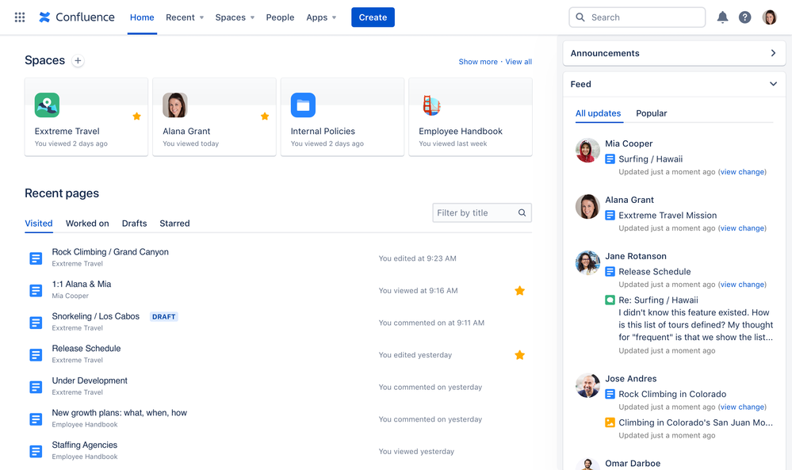The width and height of the screenshot is (792, 470).
Task: Click the page icon beside Surfing / Hawaii in the feed
Action: coord(610,159)
